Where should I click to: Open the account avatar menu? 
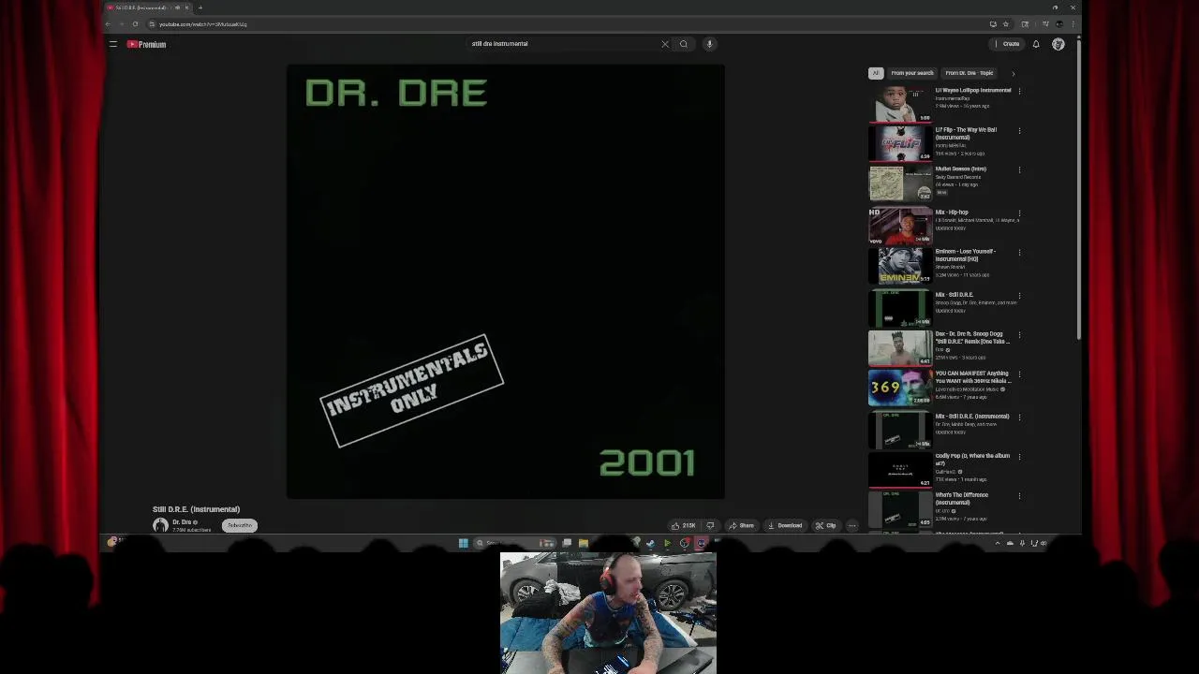[1058, 44]
